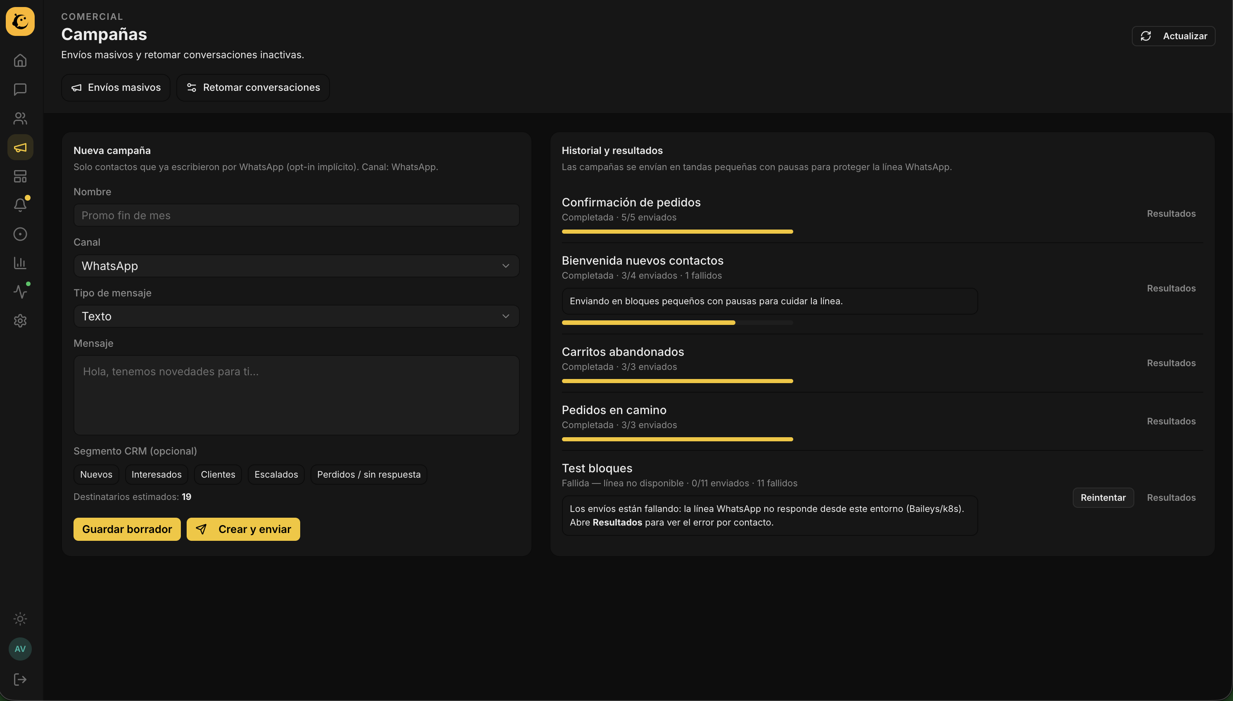The height and width of the screenshot is (701, 1233).
Task: Open the settings gear sidebar icon
Action: 20,321
